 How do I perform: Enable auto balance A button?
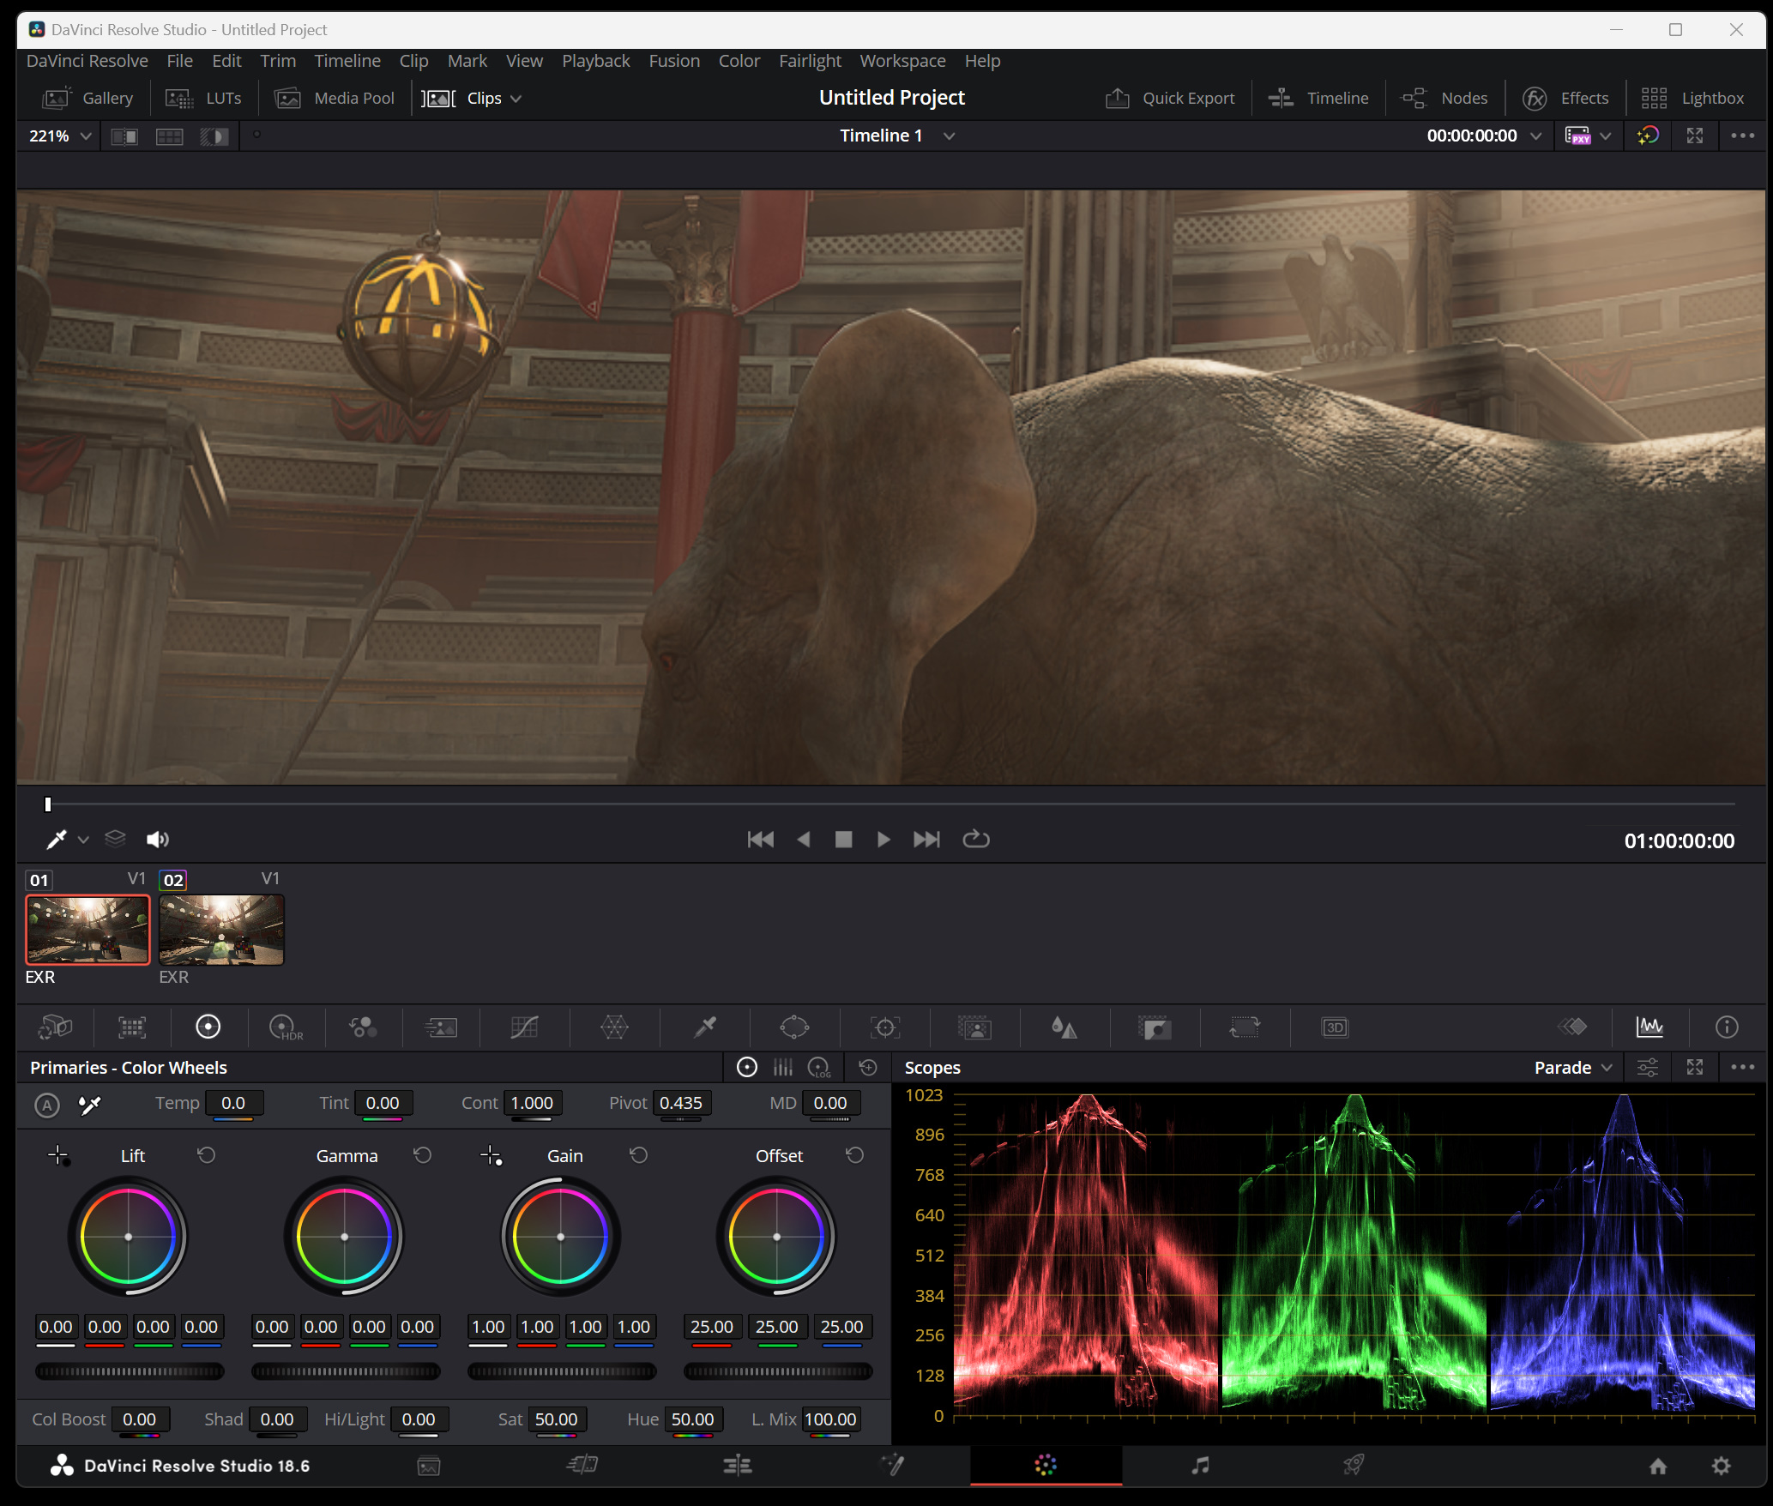tap(47, 1105)
